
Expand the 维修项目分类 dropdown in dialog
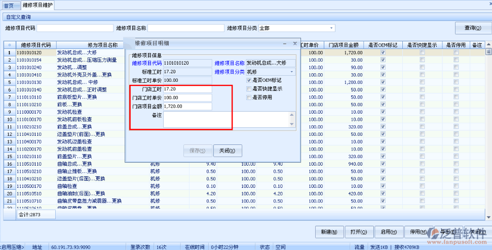tap(292, 72)
